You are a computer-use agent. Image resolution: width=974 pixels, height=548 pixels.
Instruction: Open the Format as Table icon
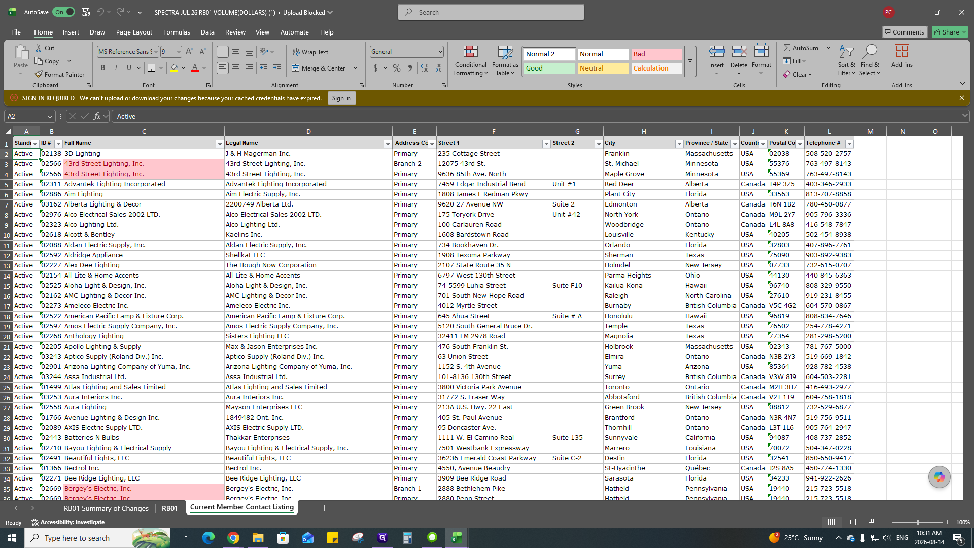[x=505, y=52]
